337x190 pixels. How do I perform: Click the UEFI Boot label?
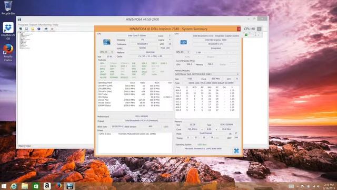tap(202, 145)
